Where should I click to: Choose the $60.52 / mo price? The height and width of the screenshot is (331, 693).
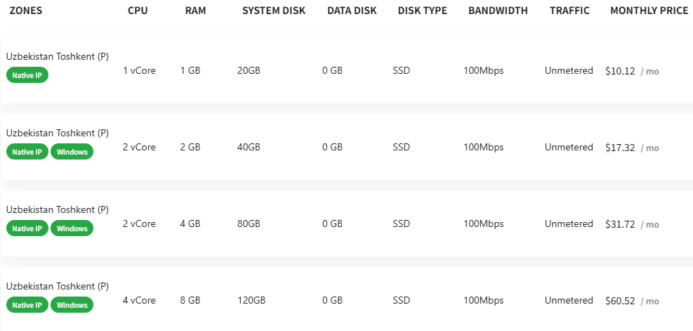(631, 301)
